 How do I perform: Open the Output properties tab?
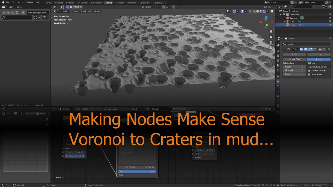(278, 56)
